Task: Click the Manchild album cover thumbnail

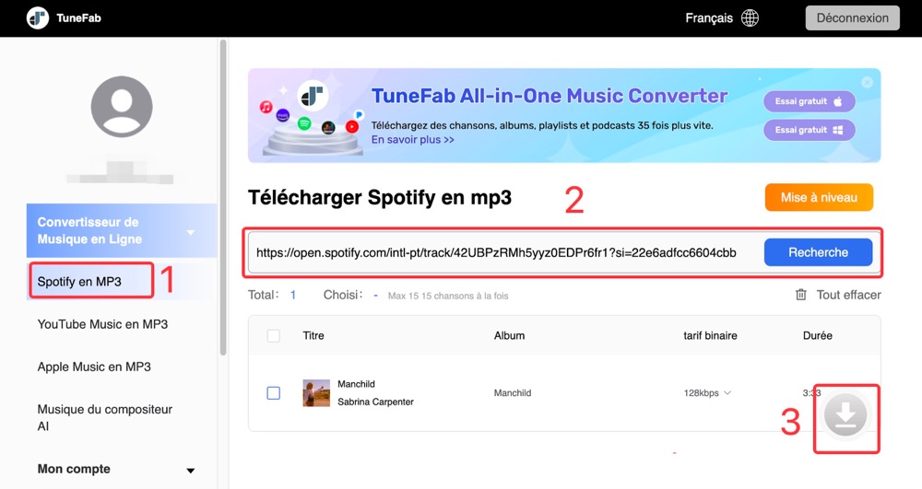Action: tap(316, 392)
